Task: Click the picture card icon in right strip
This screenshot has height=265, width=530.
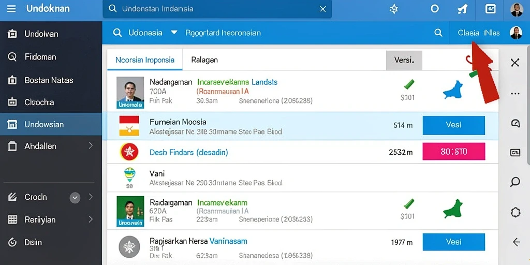Action: [515, 153]
